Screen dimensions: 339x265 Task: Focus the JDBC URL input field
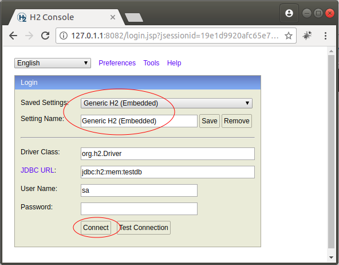click(168, 172)
